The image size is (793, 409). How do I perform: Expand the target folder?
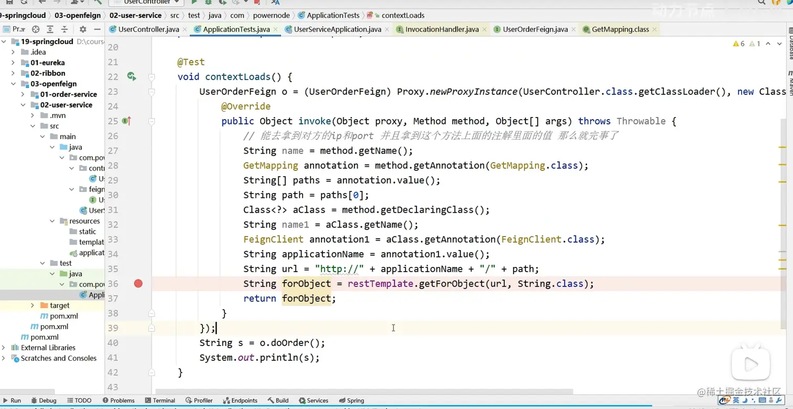point(33,305)
